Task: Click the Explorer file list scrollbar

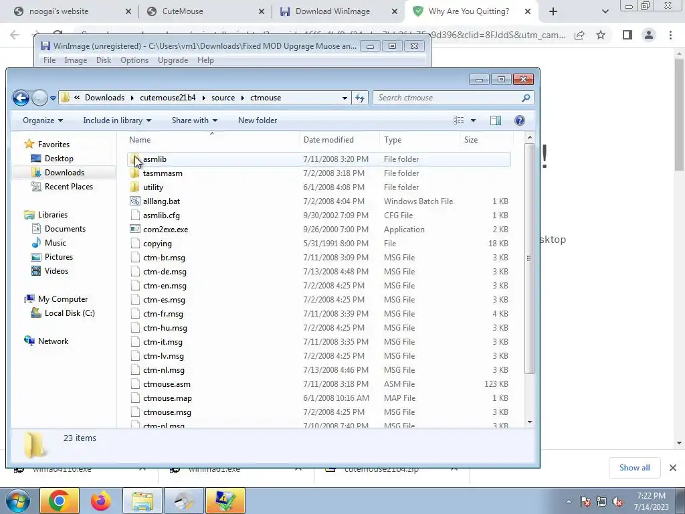Action: click(530, 259)
